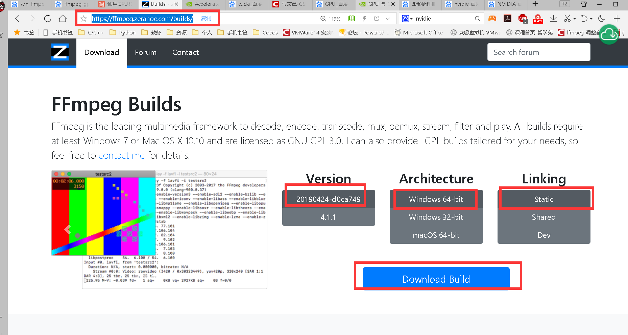
Task: Click the red 'new' extension icon
Action: [538, 19]
